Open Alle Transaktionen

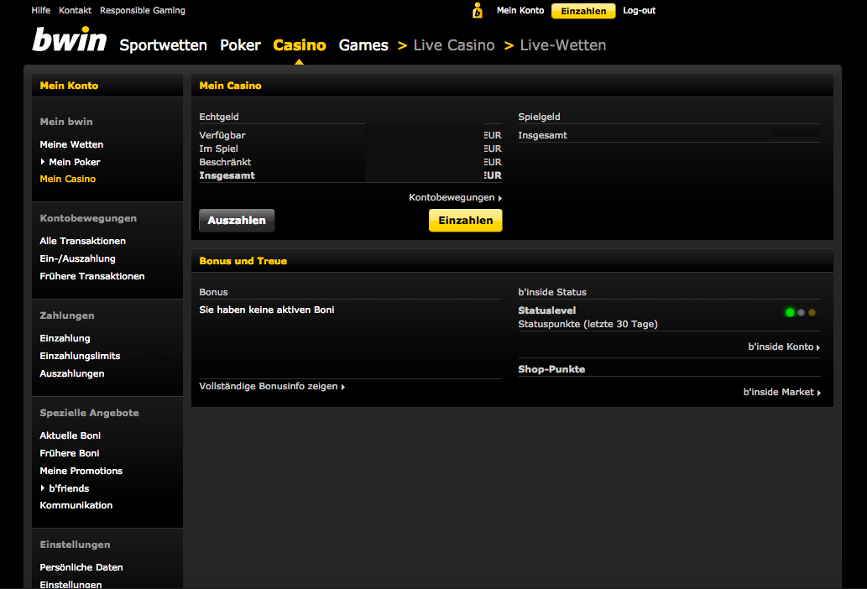[82, 241]
